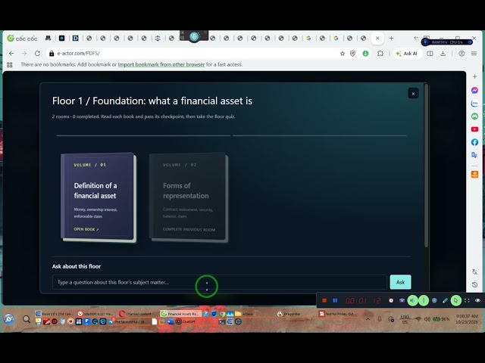Click the OPEN BOOK link
Image resolution: width=485 pixels, height=363 pixels.
86,229
